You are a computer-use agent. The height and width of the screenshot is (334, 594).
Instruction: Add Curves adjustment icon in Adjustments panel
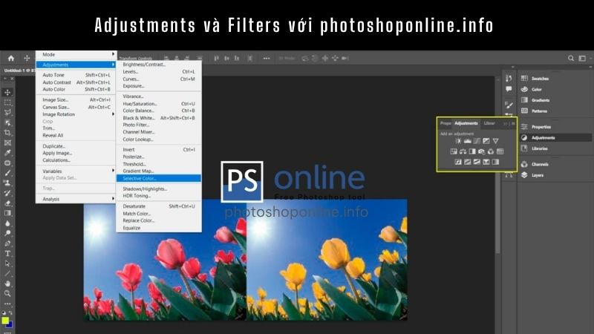coord(477,141)
